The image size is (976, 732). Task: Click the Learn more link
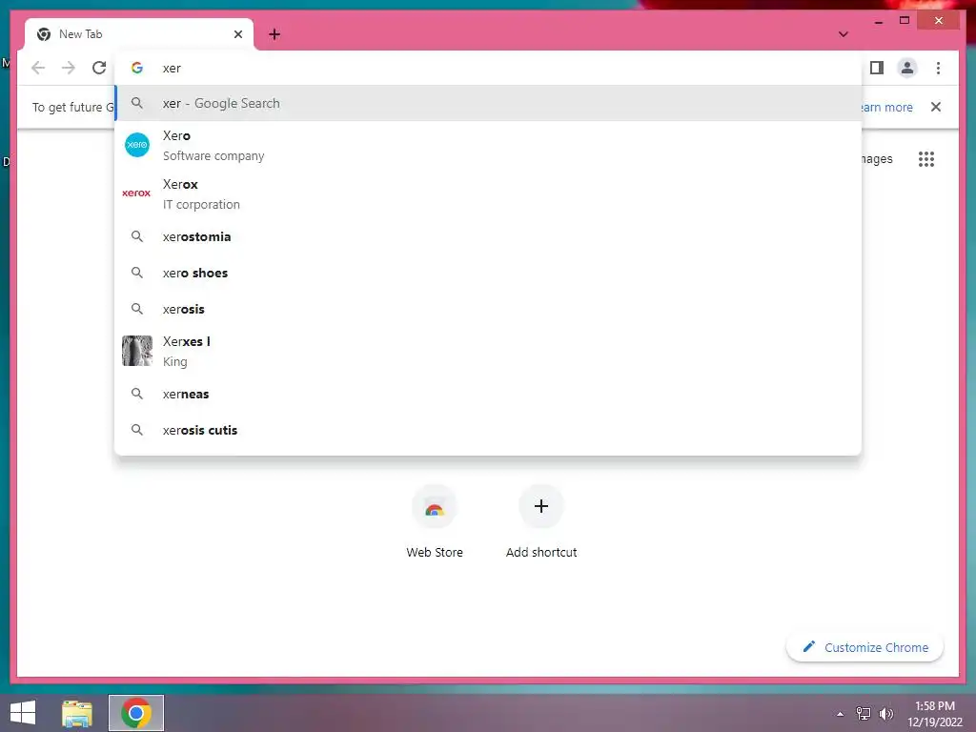pyautogui.click(x=887, y=107)
